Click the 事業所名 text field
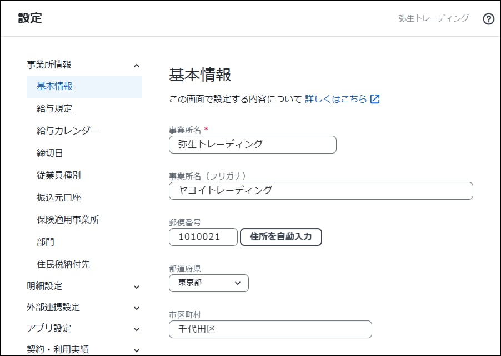The width and height of the screenshot is (501, 356). tap(252, 145)
